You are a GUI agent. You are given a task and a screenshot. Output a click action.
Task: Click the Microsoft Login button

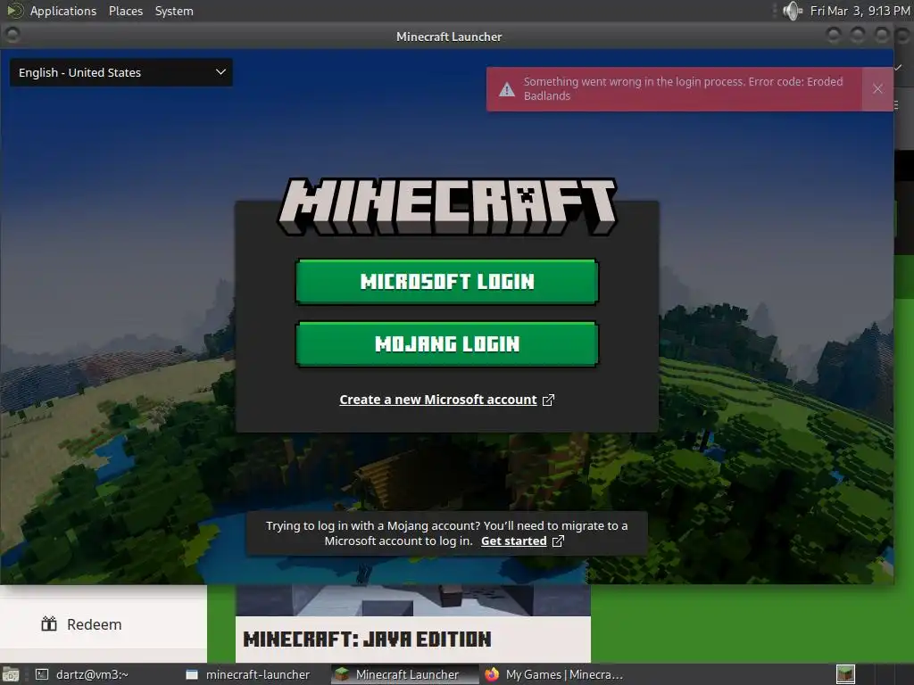pos(447,282)
